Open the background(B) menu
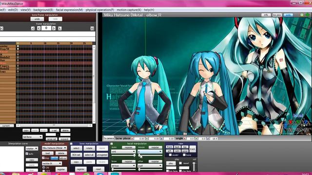Image resolution: width=312 pixels, height=175 pixels. coord(43,10)
